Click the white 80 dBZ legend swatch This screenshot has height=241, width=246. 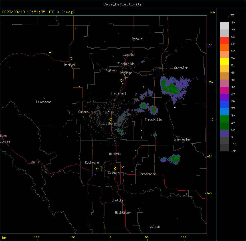click(x=224, y=26)
